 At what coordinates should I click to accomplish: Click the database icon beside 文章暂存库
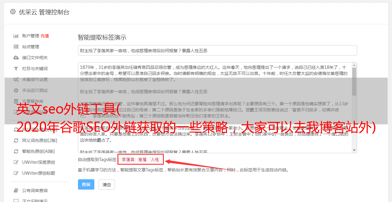tap(16, 101)
